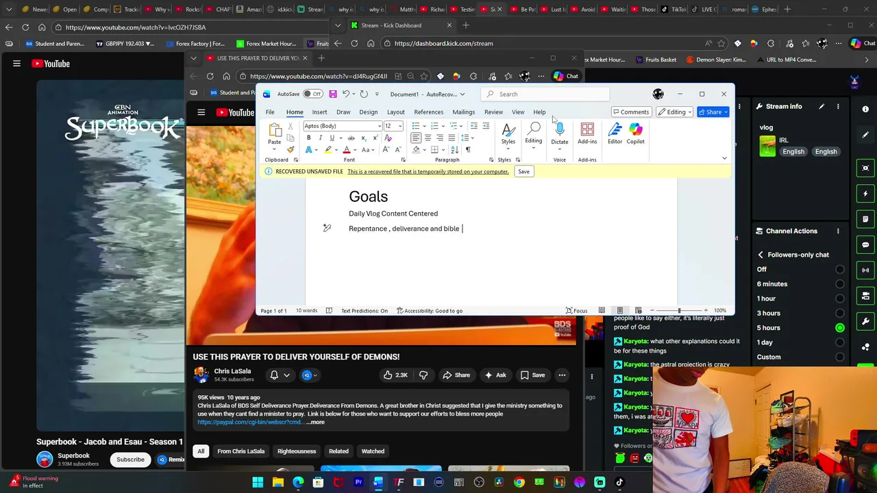The width and height of the screenshot is (877, 493).
Task: Open the Editor tool in Word
Action: tap(615, 134)
